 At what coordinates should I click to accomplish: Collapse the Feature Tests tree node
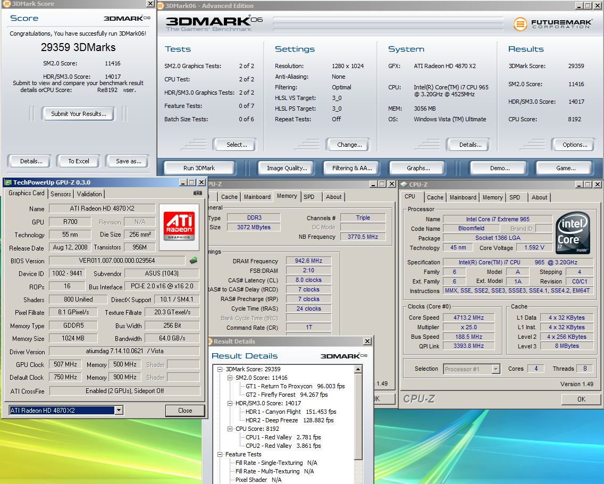coord(220,454)
